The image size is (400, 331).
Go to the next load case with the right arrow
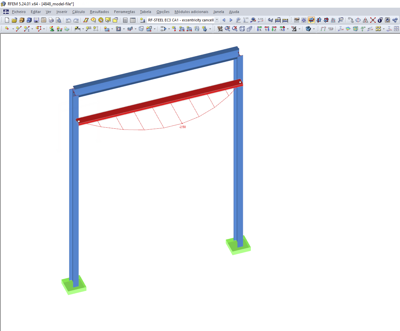coord(231,20)
